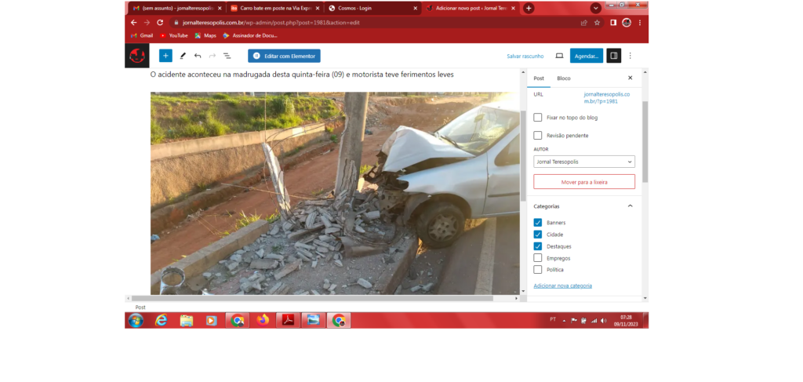The image size is (803, 382).
Task: Open the editor options three-dot menu
Action: click(x=630, y=56)
